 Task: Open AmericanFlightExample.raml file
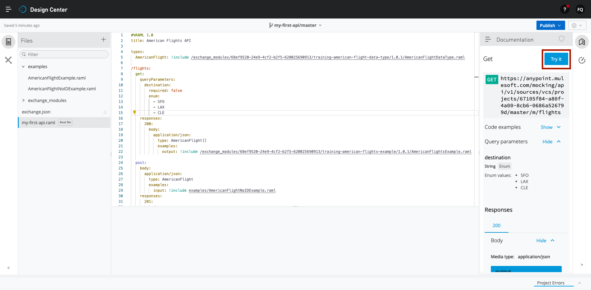(x=57, y=78)
